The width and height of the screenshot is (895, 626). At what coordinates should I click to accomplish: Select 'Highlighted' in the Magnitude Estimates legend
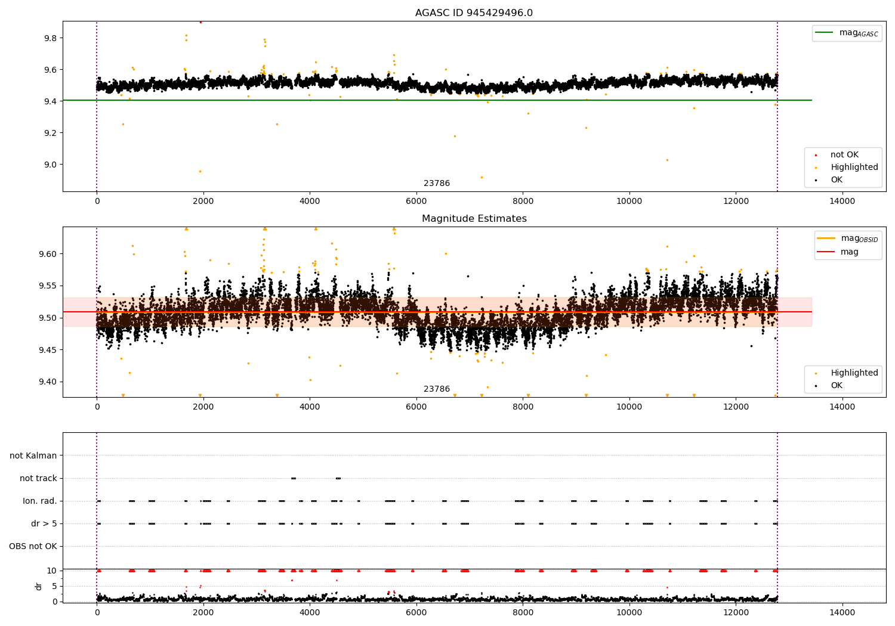[x=854, y=373]
